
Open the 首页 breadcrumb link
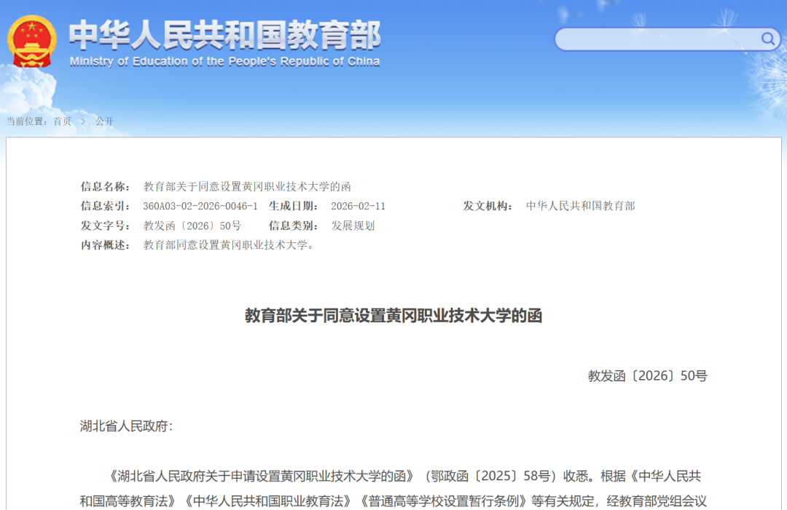[62, 121]
